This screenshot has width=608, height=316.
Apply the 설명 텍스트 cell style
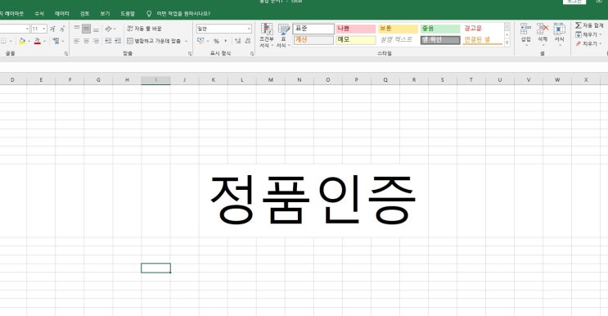coord(398,40)
